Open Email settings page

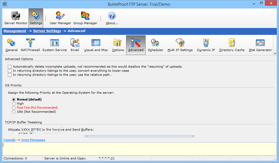click(75, 45)
